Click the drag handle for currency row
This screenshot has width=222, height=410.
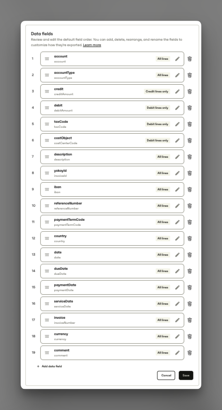(x=47, y=336)
